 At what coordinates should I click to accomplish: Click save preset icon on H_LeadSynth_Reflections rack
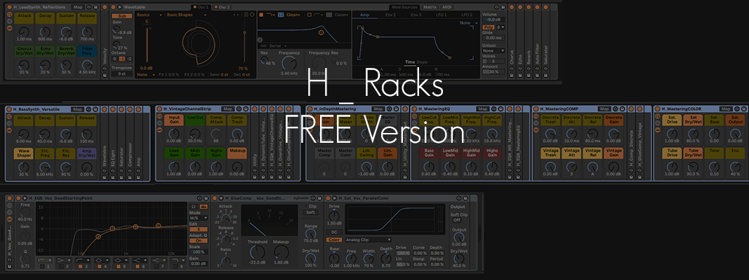pyautogui.click(x=96, y=7)
